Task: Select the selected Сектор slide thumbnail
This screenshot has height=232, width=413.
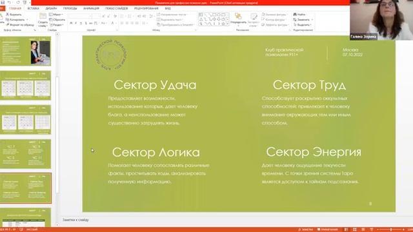Action: [x=26, y=188]
